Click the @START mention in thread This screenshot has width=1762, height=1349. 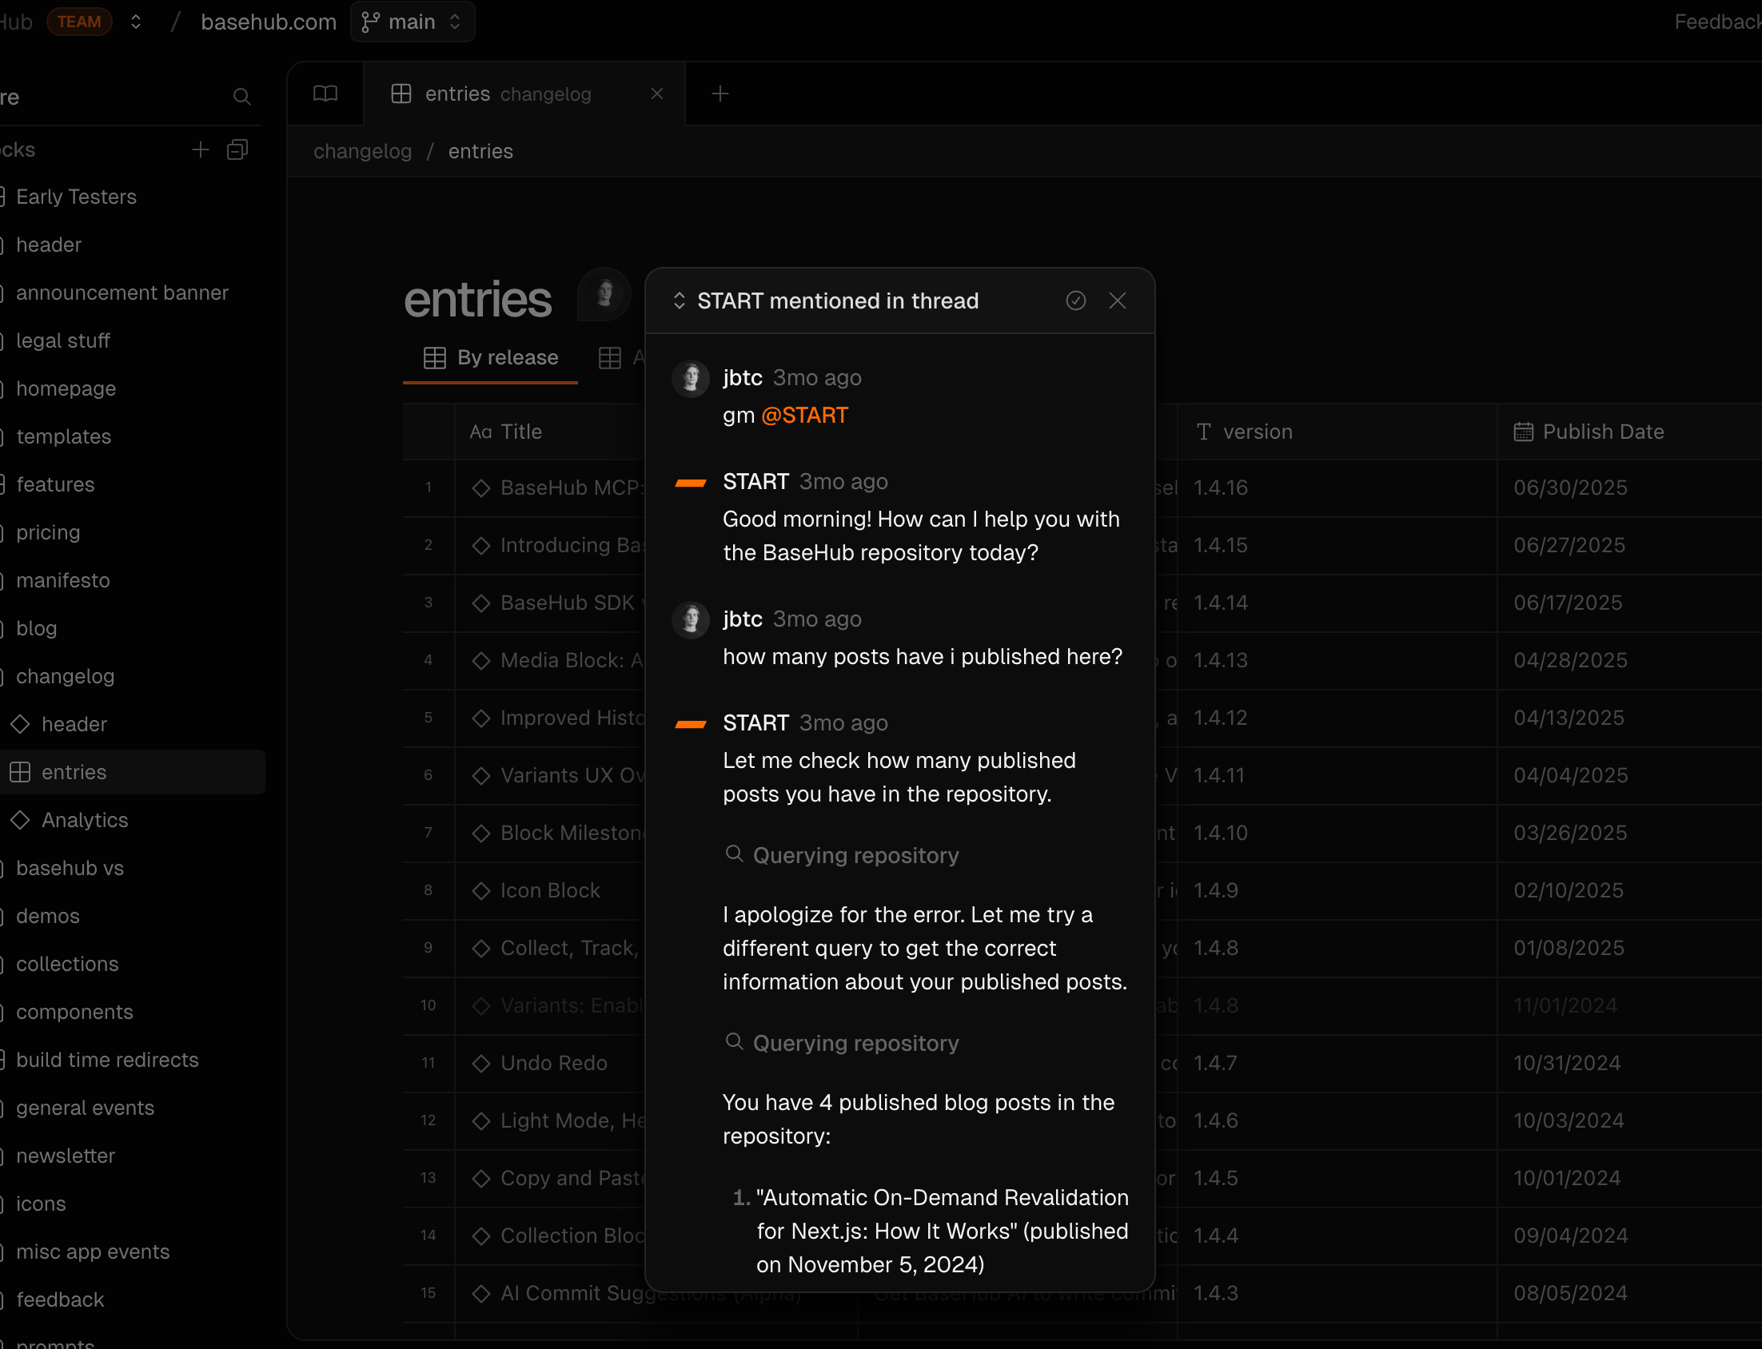[x=804, y=415]
